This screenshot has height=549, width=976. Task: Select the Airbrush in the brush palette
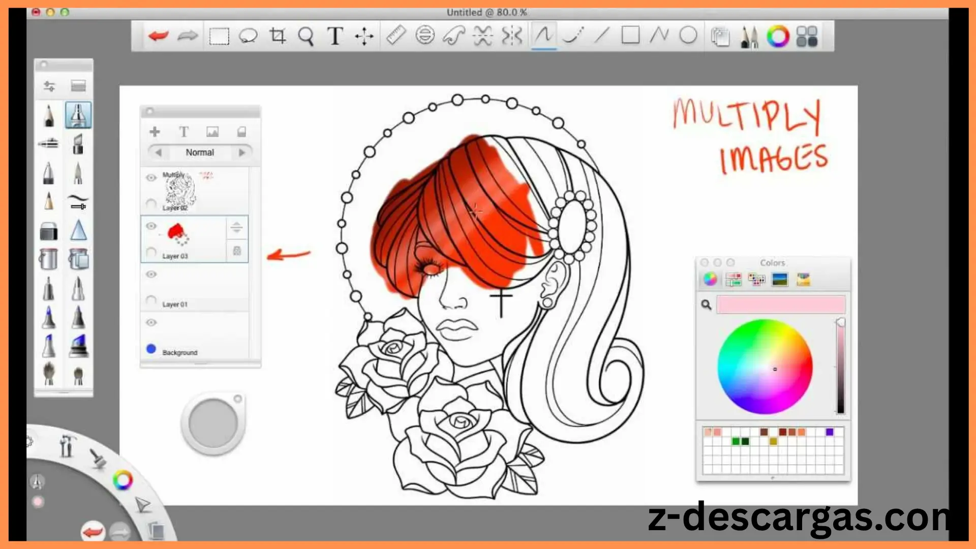point(49,143)
